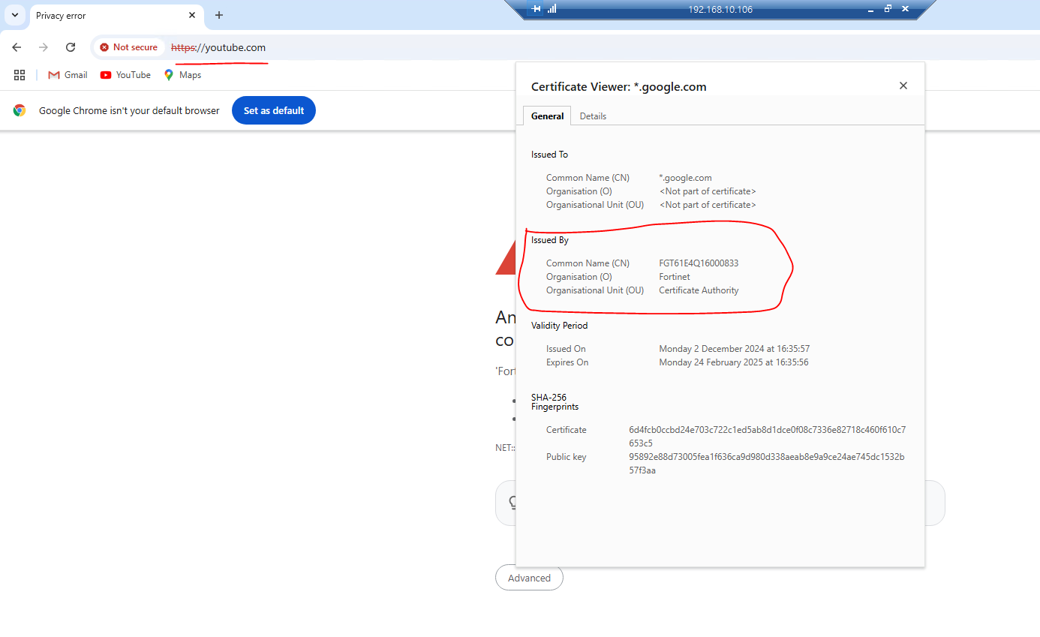
Task: Click the signal strength icon on session bar
Action: 552,9
